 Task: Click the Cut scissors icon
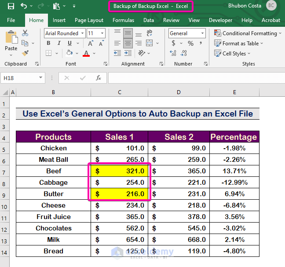pyautogui.click(x=25, y=33)
